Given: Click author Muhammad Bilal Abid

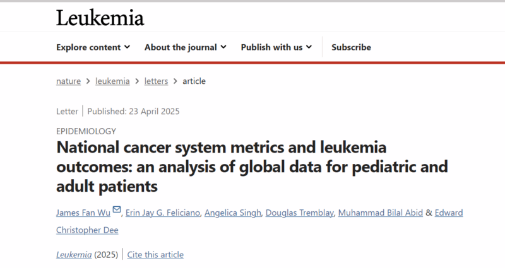Looking at the screenshot, I should coord(381,213).
